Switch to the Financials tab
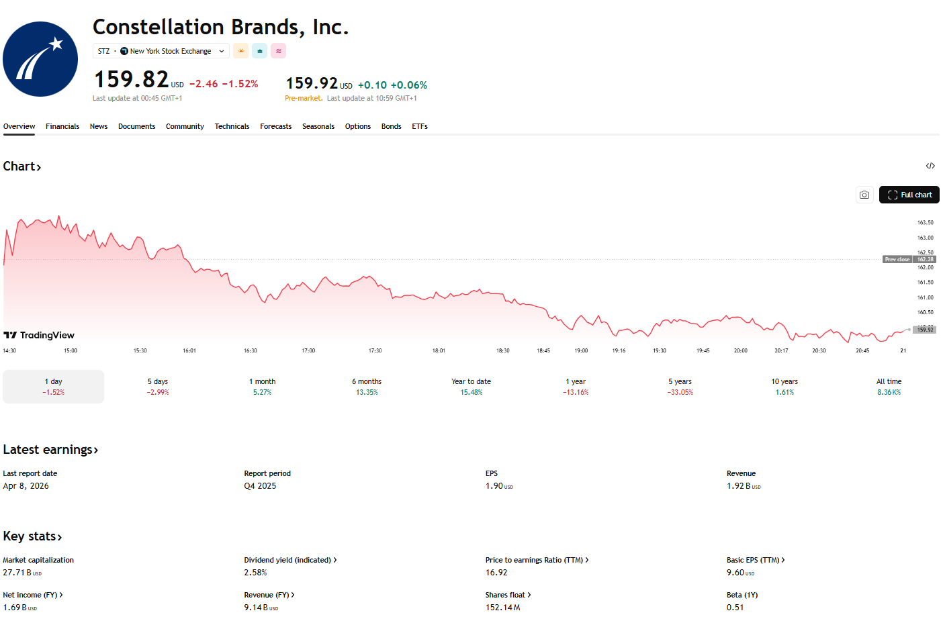 (62, 126)
